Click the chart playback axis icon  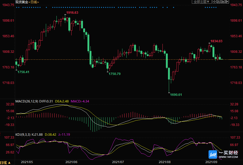[x=223, y=2]
